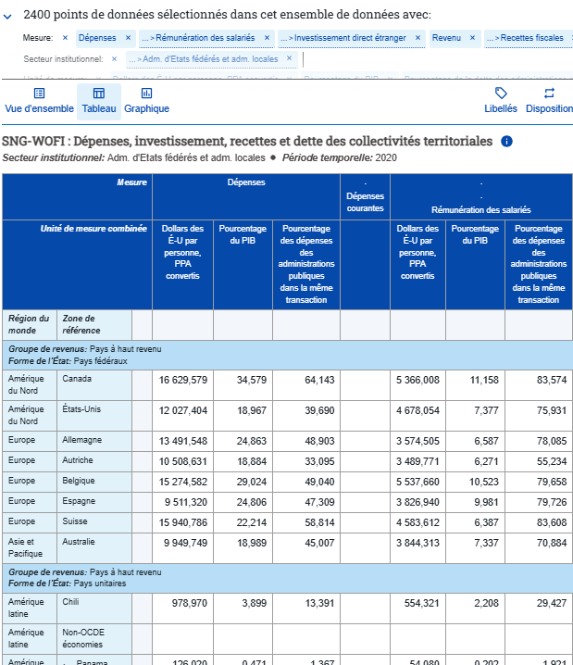The image size is (573, 665).
Task: Collapse the selected data points summary chevron
Action: point(7,17)
